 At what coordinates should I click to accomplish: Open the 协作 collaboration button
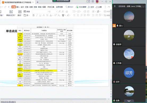point(91,7)
